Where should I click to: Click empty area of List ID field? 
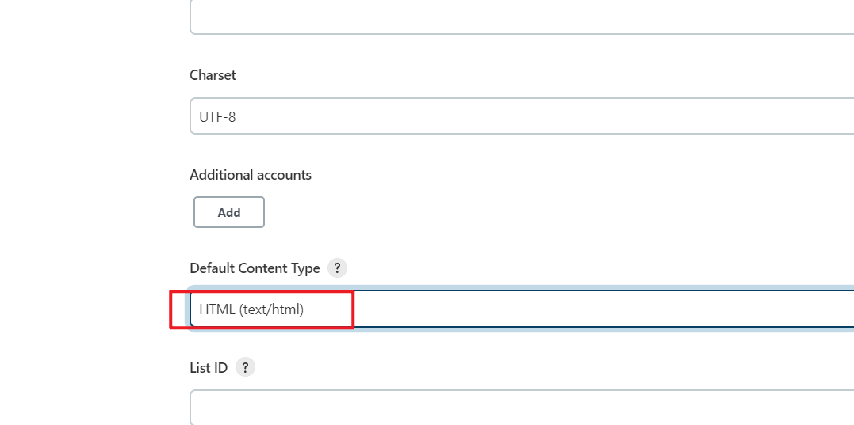[522, 407]
